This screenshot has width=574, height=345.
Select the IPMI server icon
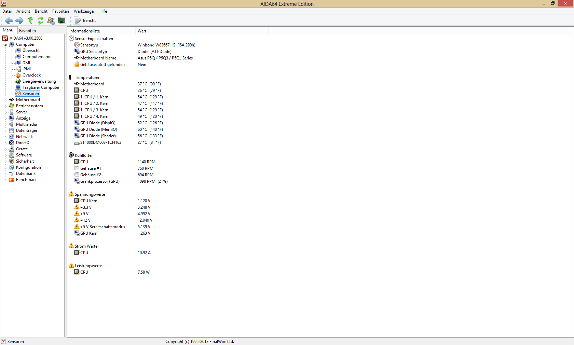pyautogui.click(x=18, y=69)
